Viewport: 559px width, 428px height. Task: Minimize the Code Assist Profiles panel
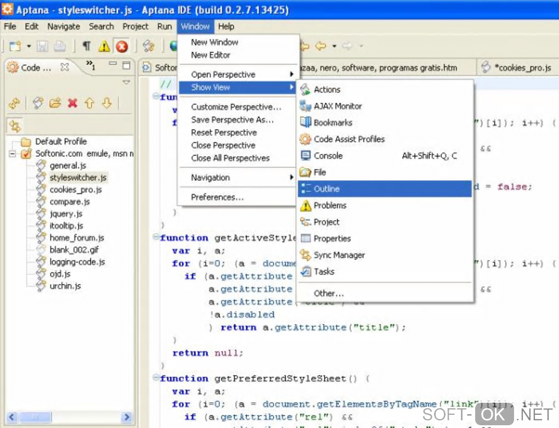(113, 64)
